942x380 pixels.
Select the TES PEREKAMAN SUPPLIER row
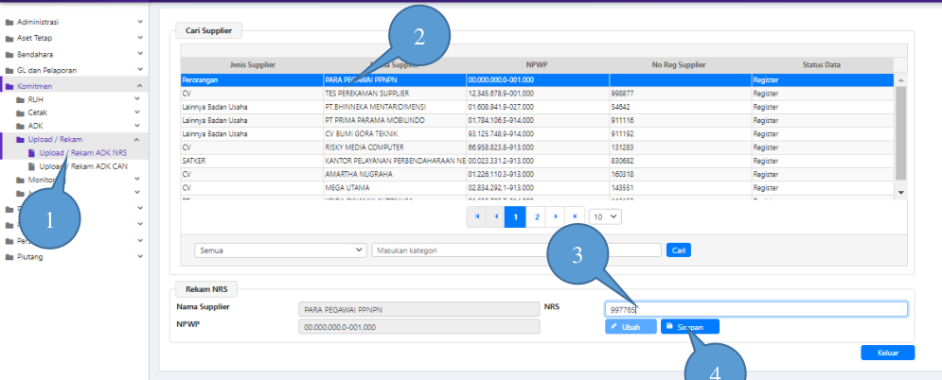tap(394, 95)
